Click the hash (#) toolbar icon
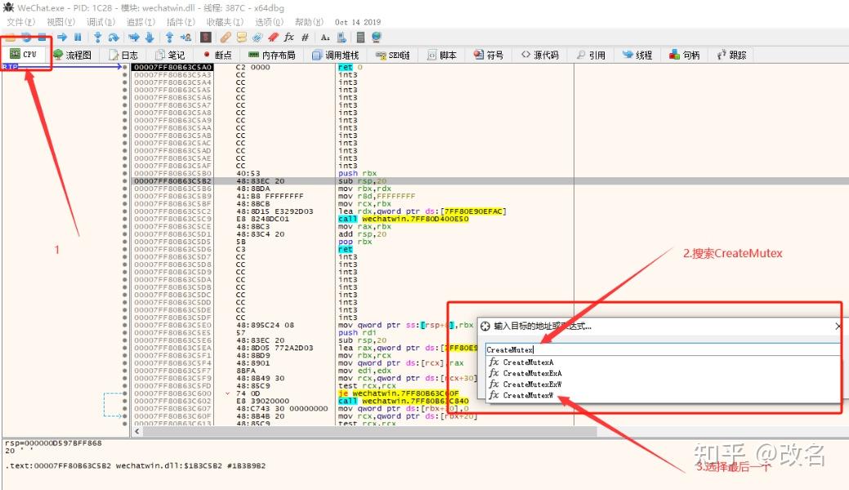This screenshot has width=849, height=490. pos(305,38)
